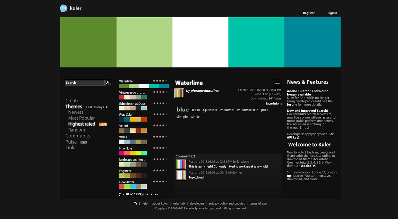
Task: Open the Community menu item
Action: click(x=78, y=136)
